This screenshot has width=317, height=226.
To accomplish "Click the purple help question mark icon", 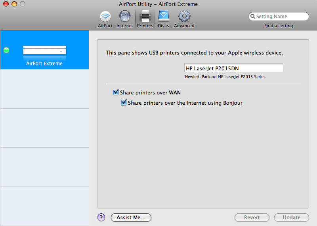I will click(x=101, y=217).
